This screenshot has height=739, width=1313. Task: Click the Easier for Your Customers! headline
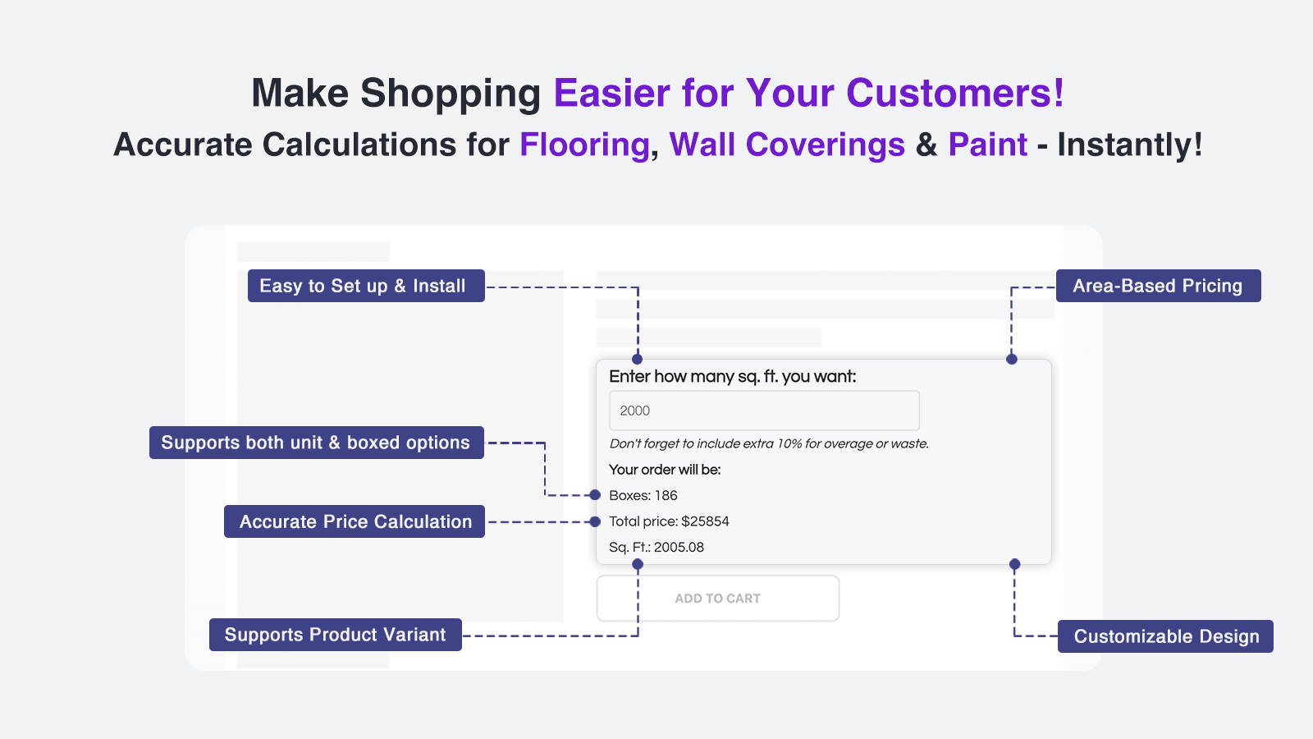(x=809, y=93)
